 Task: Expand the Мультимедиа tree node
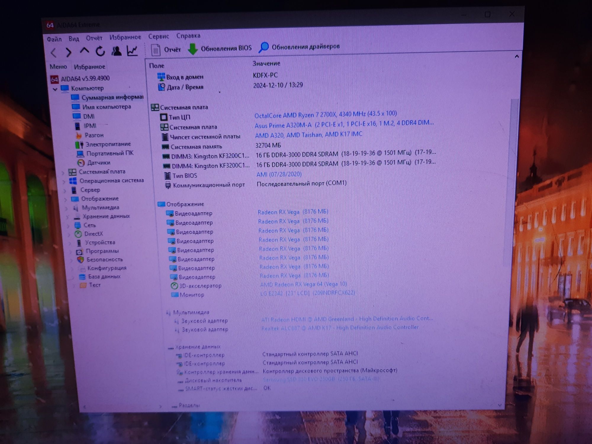[67, 208]
